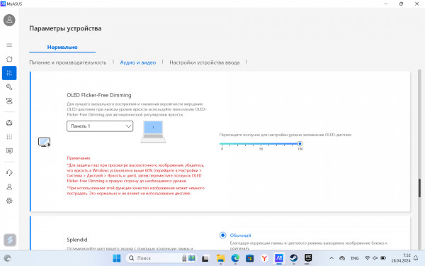Open Microsoft Store from taskbar
Screen dimensions: 425x266
coord(249,258)
